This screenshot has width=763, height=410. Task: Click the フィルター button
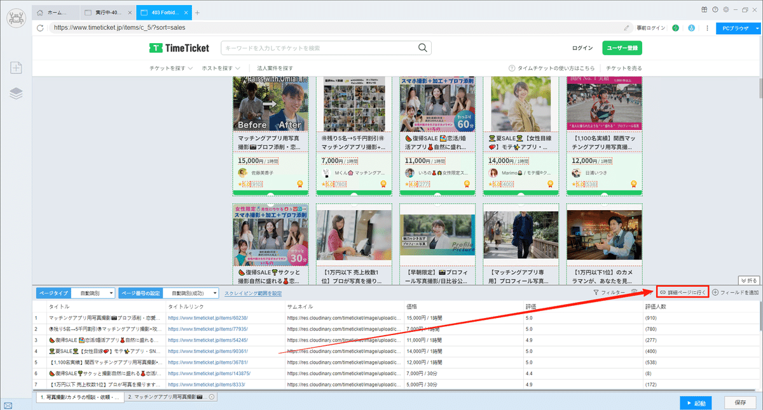[608, 293]
